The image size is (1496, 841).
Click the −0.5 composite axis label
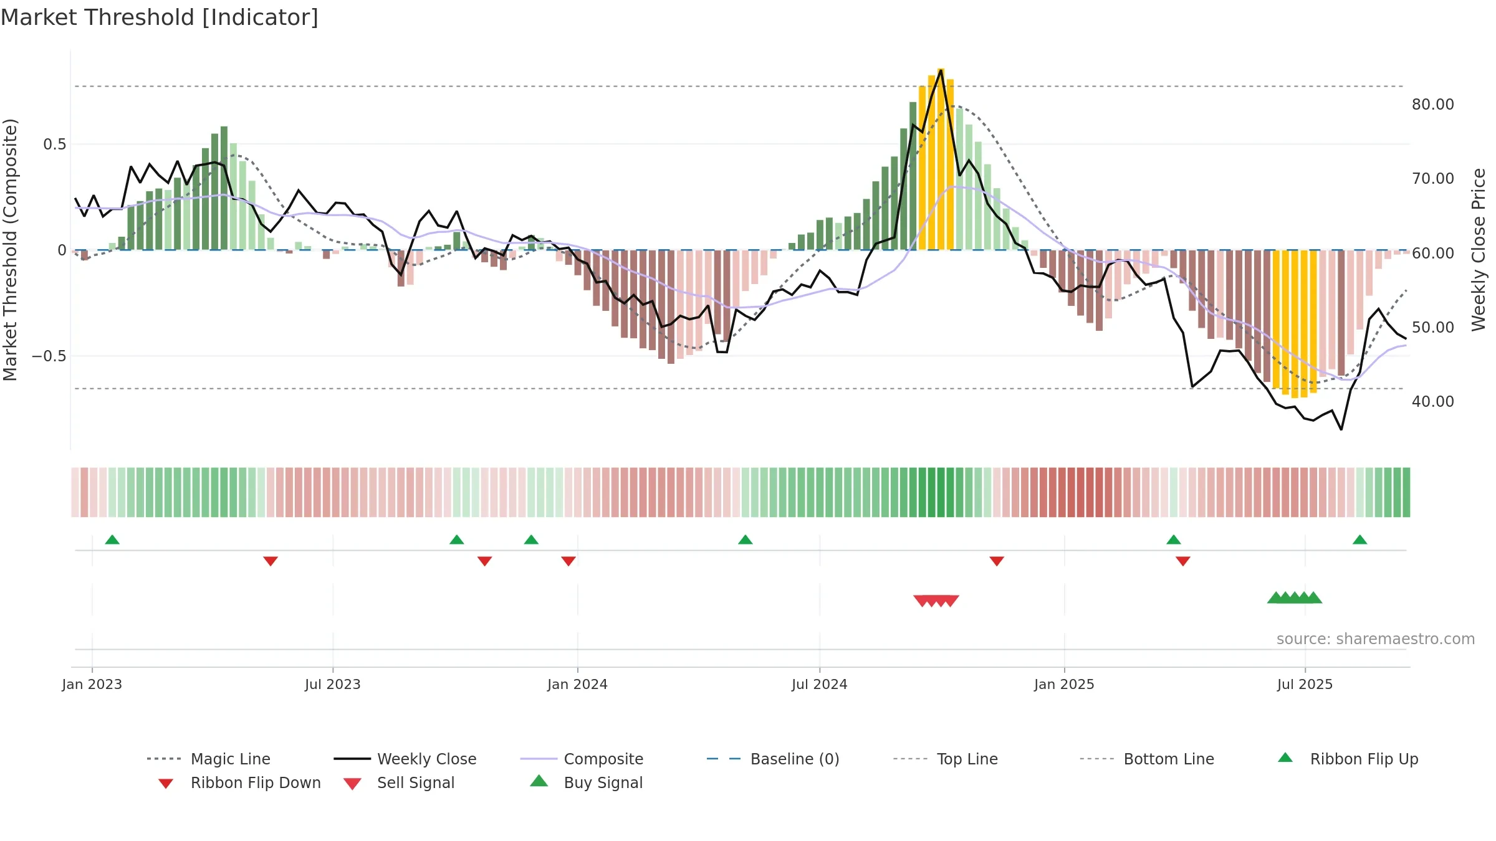[49, 356]
